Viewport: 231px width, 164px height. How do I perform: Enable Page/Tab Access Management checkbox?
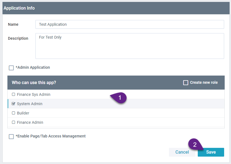[11, 136]
